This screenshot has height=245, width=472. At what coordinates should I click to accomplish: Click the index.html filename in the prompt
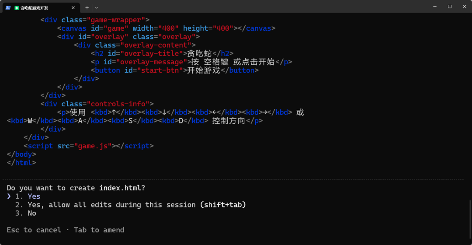120,188
